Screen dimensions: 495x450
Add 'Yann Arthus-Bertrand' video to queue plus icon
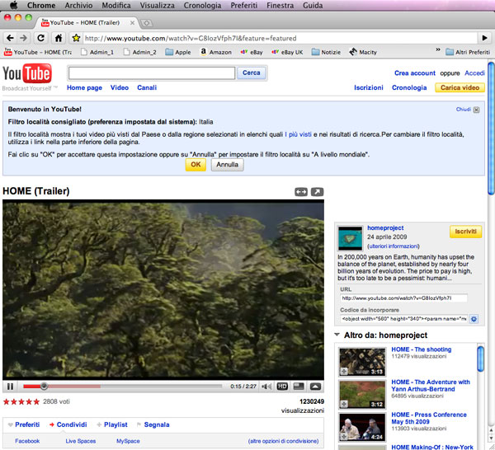[x=344, y=404]
